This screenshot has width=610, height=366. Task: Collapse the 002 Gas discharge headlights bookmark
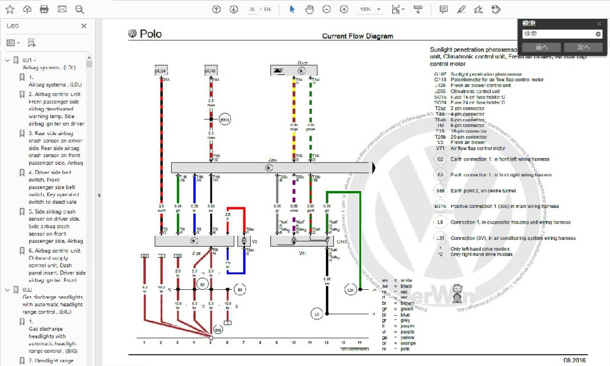coord(7,290)
